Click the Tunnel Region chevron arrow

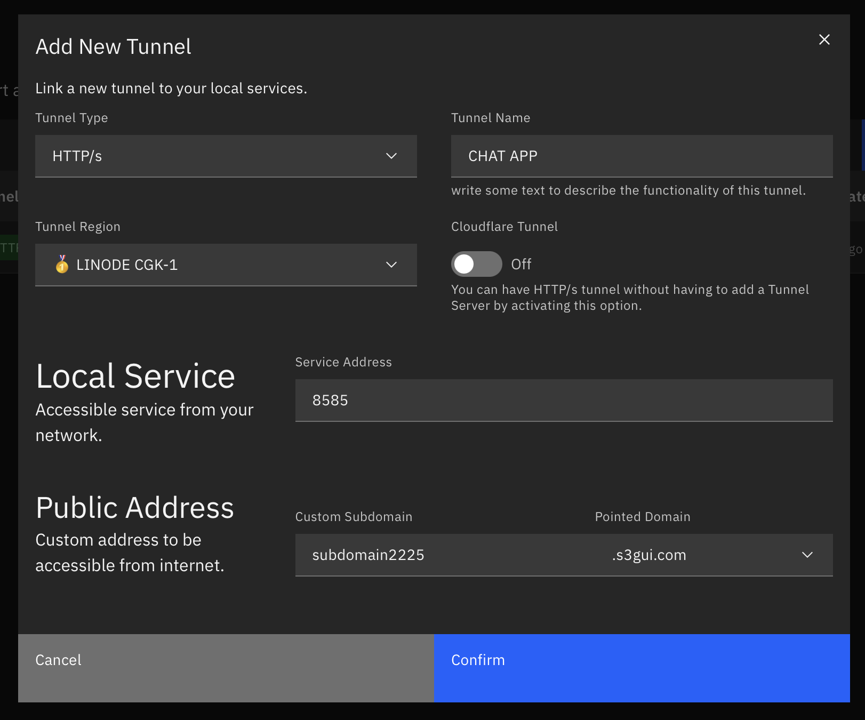pos(391,265)
